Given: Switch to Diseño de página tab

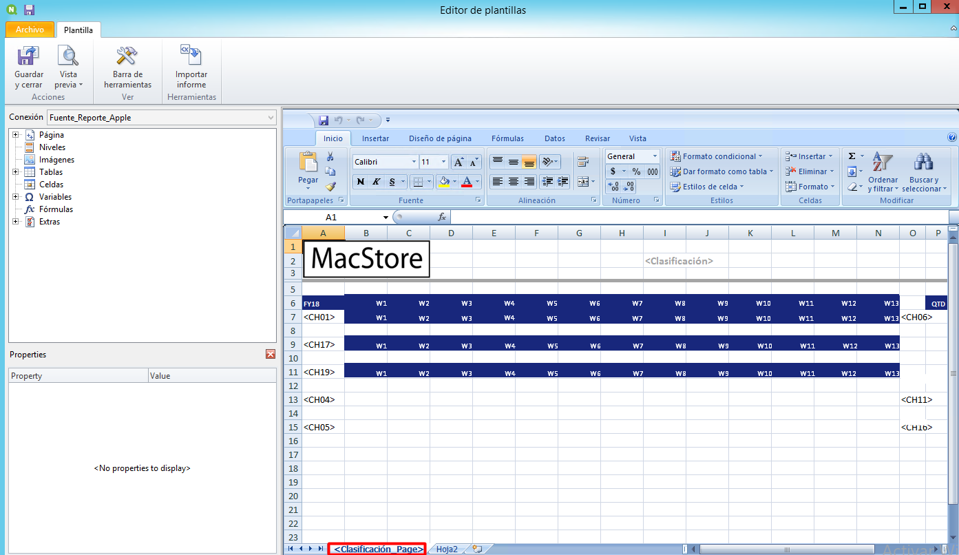Looking at the screenshot, I should coord(440,138).
